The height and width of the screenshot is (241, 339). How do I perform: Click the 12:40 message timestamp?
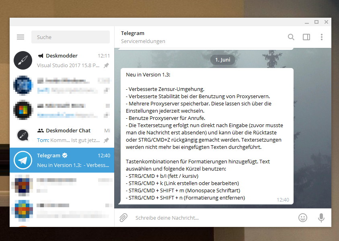point(283,200)
